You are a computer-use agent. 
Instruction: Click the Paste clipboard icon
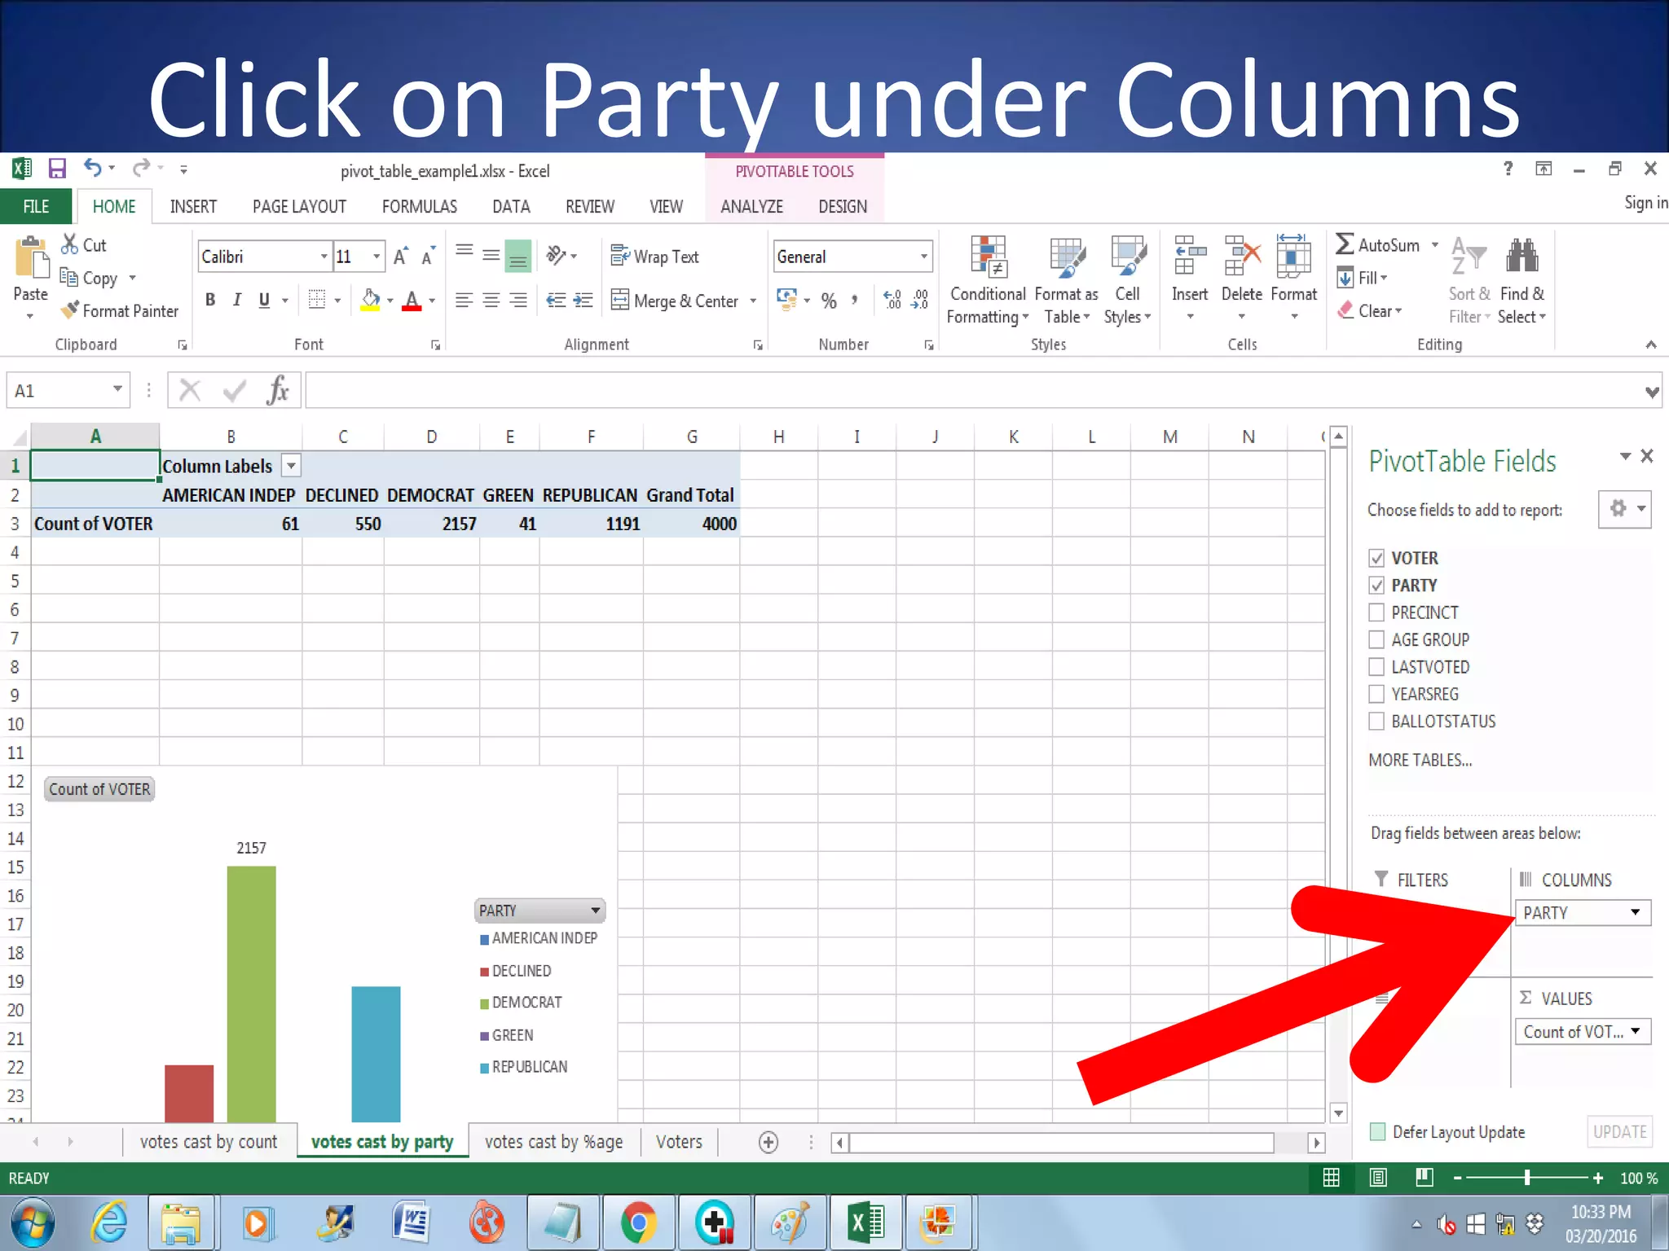tap(31, 259)
